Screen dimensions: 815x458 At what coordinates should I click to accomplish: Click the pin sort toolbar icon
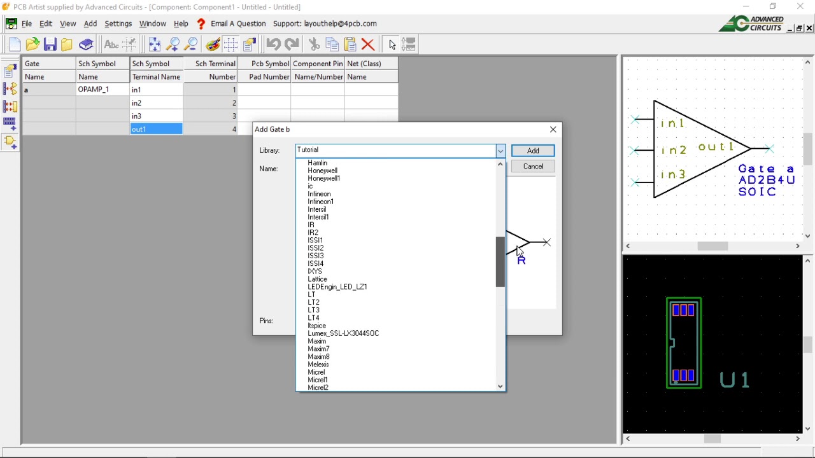409,44
